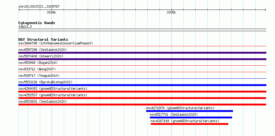
Task: Click the nsv6533831 (Sedlazeck2020) label
Action: 43,101
